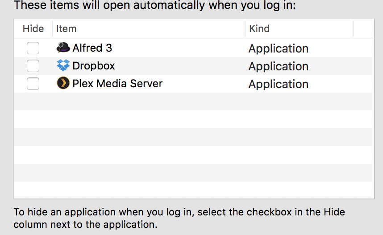Click Application kind in Plex Media Server row

pos(279,84)
